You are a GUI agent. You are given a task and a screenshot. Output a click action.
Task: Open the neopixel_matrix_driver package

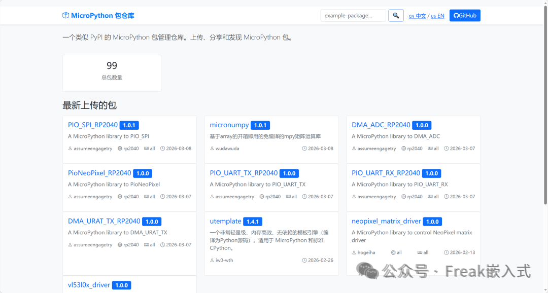(x=386, y=222)
